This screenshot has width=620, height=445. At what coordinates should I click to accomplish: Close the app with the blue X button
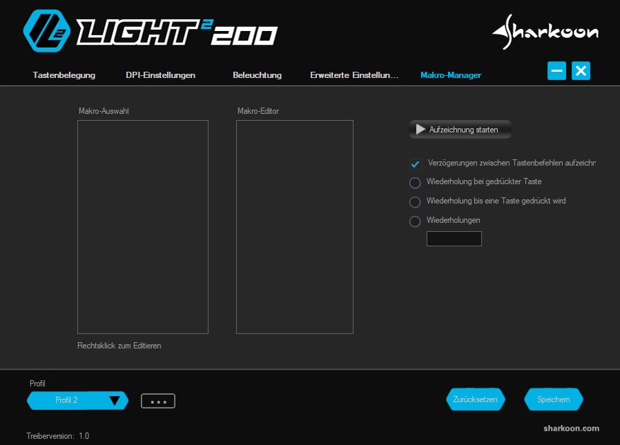[581, 71]
